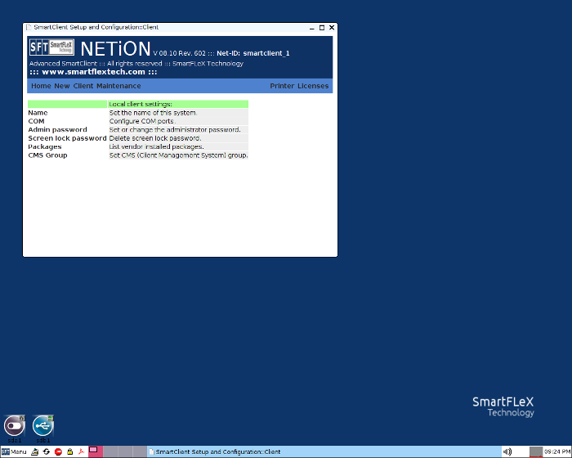
Task: Select the pink active workspace in pager
Action: (96, 451)
